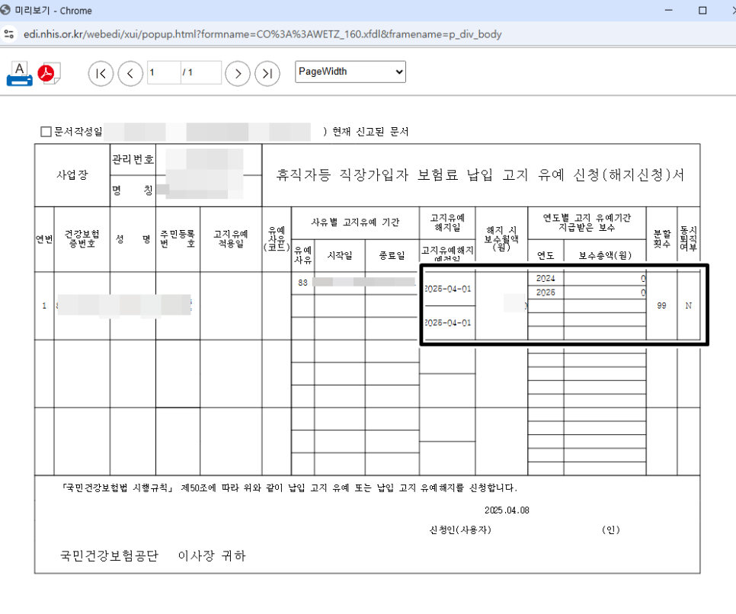Click the 국민건강보험법 시행규칙 제50조 sentence
Screen dimensions: 736x614
pyautogui.click(x=290, y=488)
